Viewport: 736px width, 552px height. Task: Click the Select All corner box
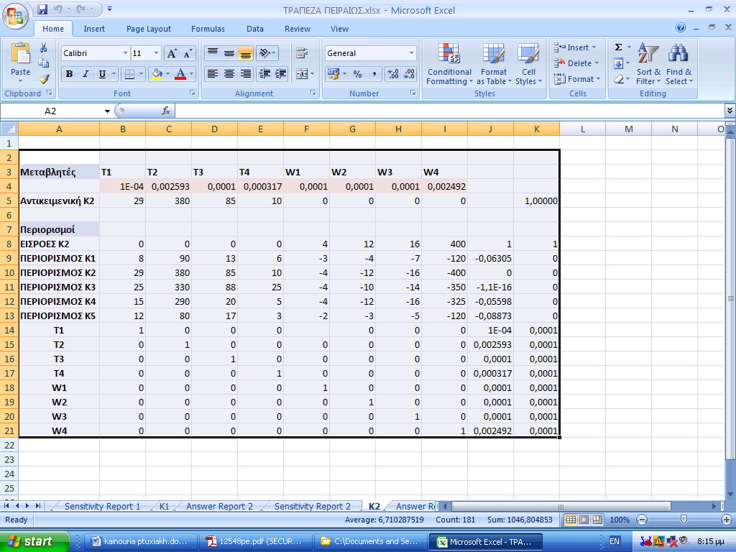point(9,129)
